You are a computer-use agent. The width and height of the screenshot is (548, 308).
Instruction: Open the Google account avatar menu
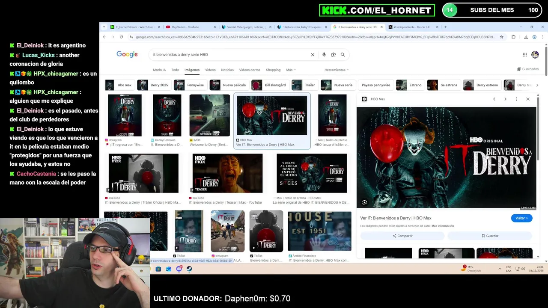pos(535,55)
